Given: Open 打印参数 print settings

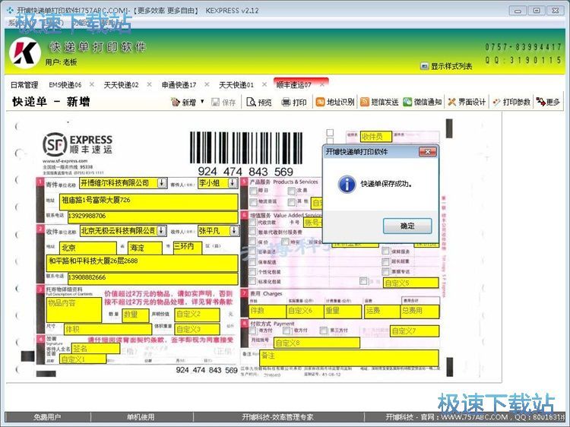Looking at the screenshot, I should click(511, 102).
